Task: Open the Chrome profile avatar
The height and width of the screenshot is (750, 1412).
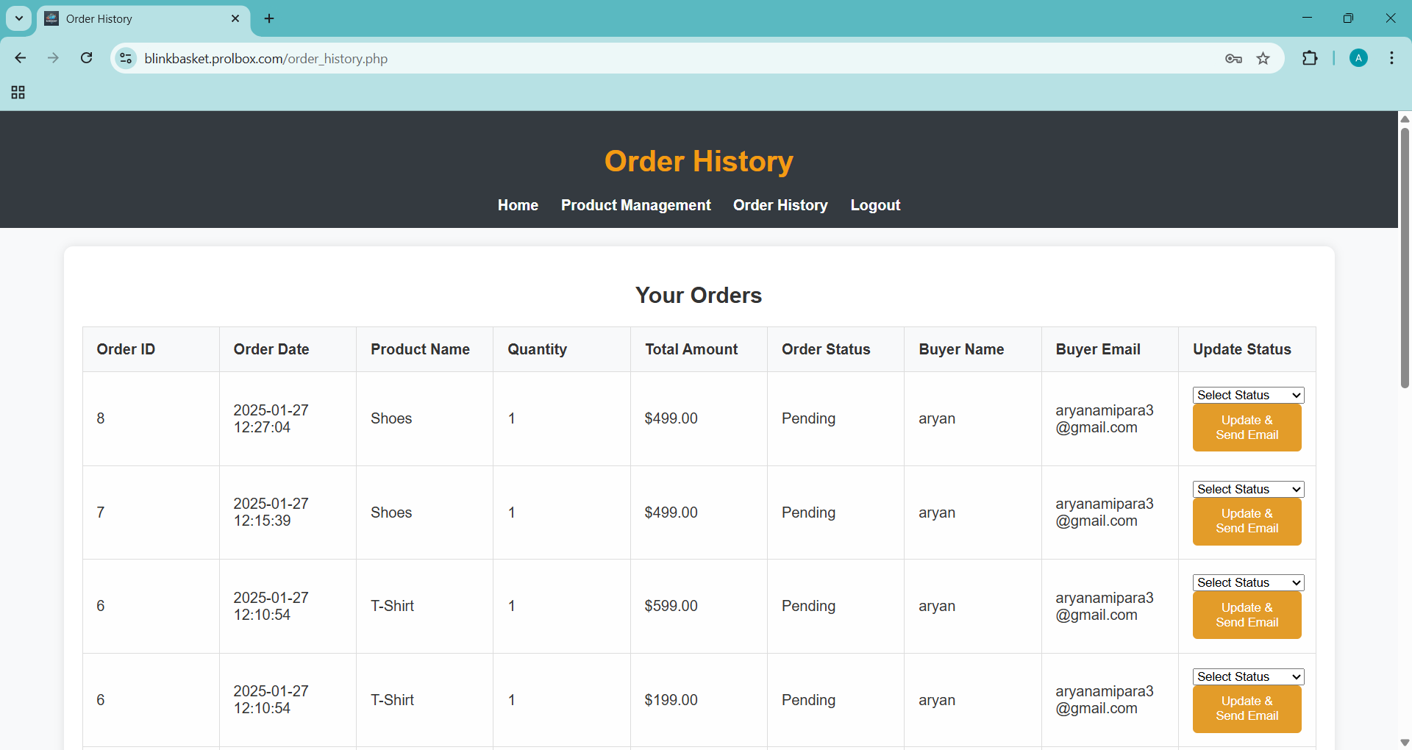Action: 1358,58
